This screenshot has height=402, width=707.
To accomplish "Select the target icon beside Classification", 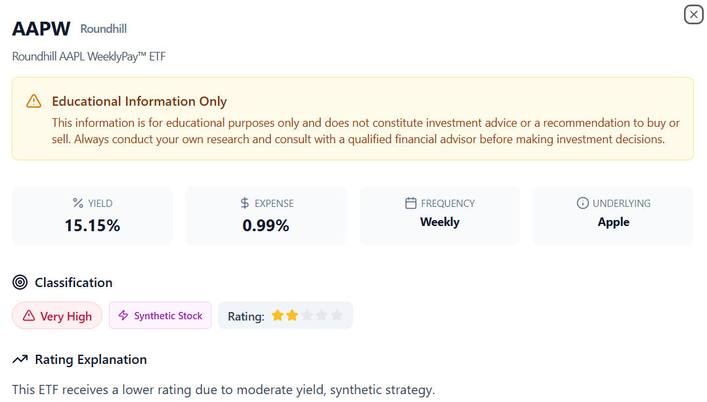I will click(19, 282).
